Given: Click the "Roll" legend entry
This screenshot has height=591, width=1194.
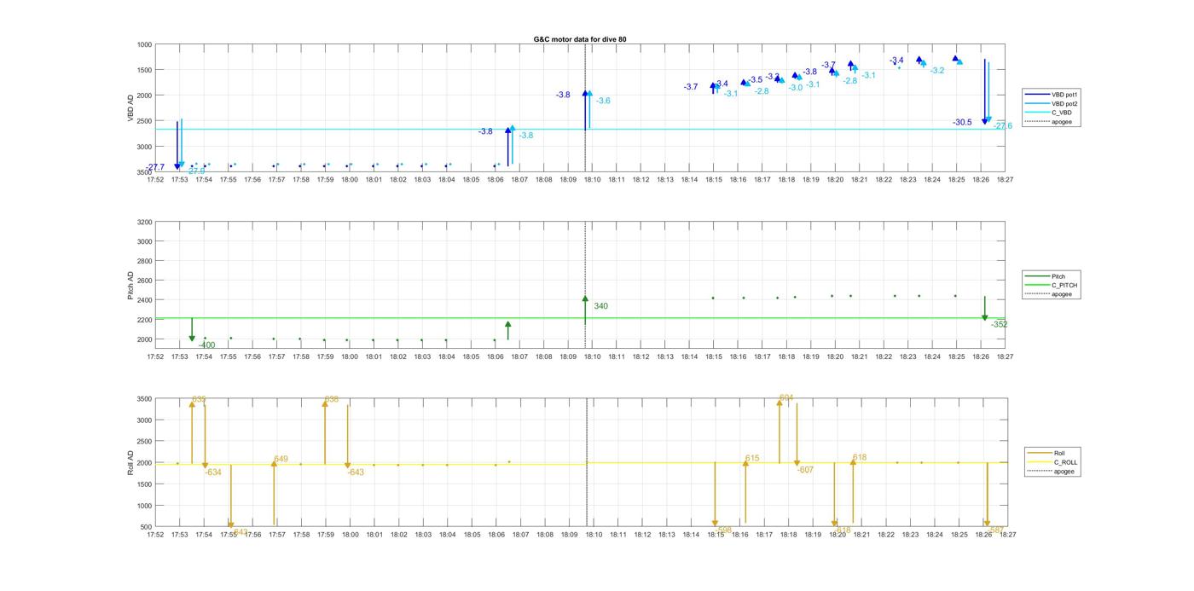Looking at the screenshot, I should [1046, 453].
